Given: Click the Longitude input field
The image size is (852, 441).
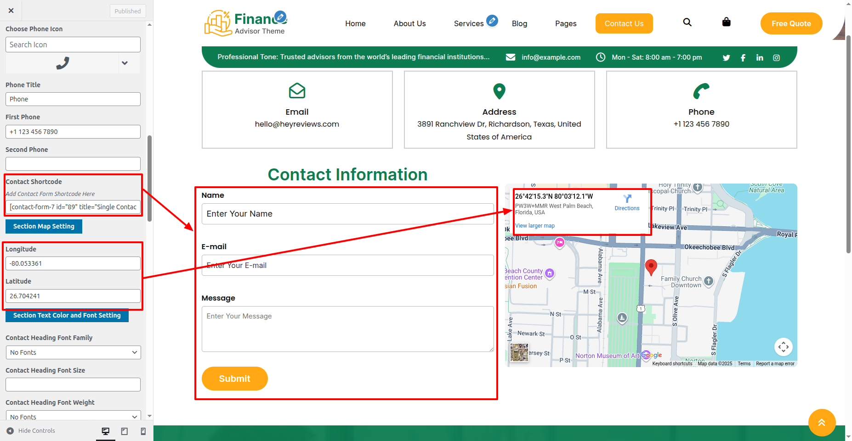Looking at the screenshot, I should coord(73,263).
